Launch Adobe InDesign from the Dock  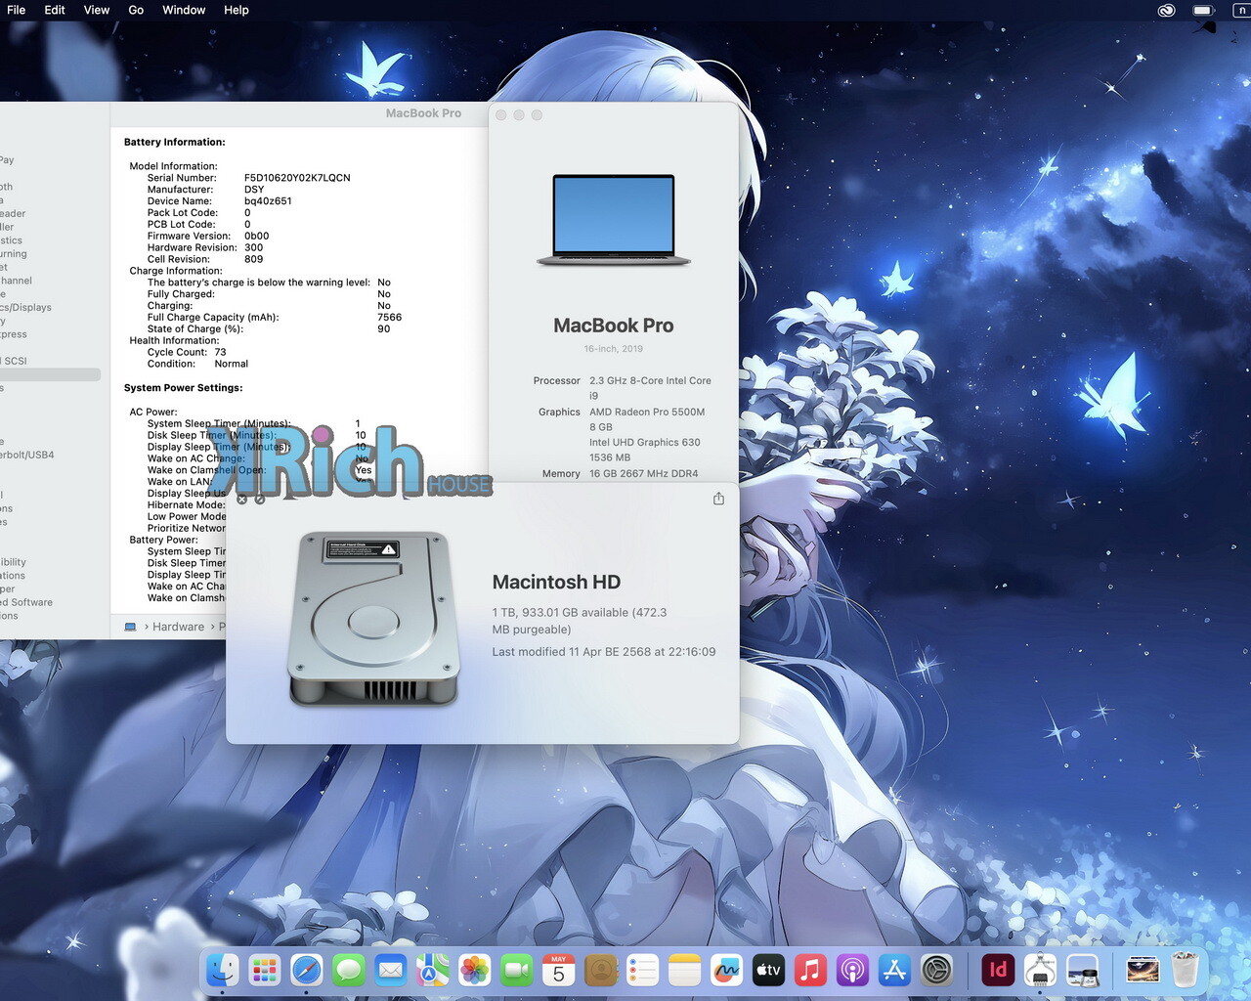tap(998, 971)
